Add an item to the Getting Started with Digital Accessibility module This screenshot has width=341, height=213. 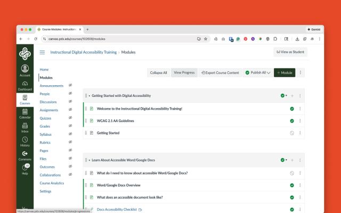click(x=292, y=96)
